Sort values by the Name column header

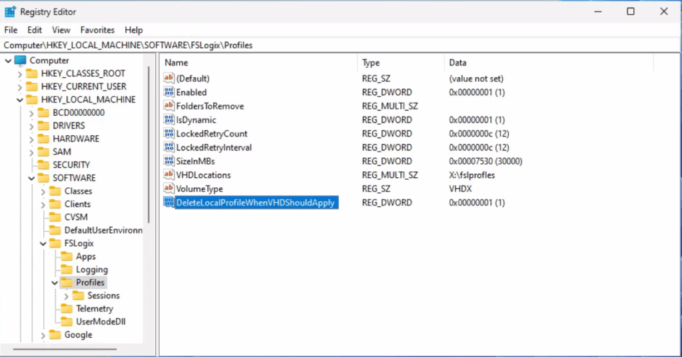click(258, 63)
